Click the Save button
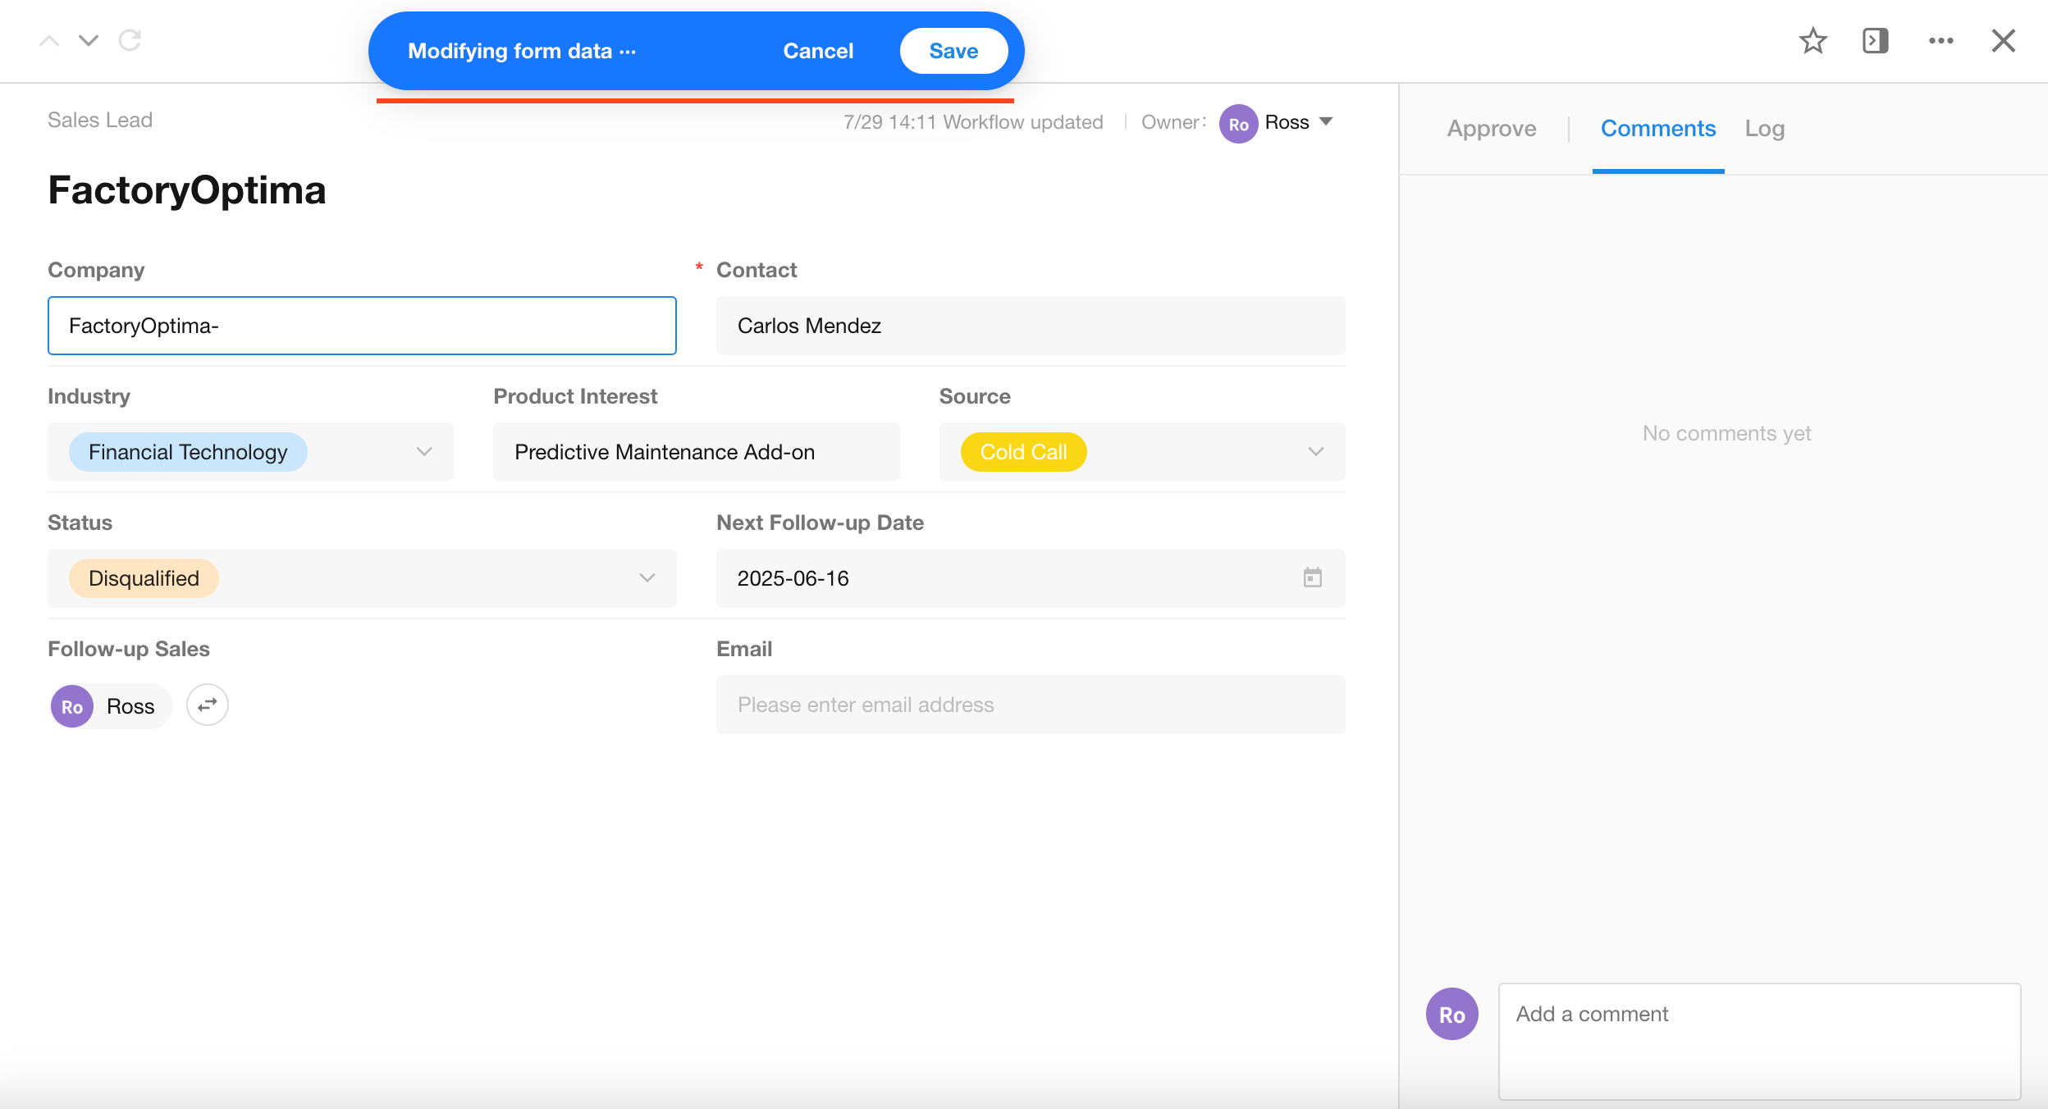The height and width of the screenshot is (1109, 2048). click(953, 51)
